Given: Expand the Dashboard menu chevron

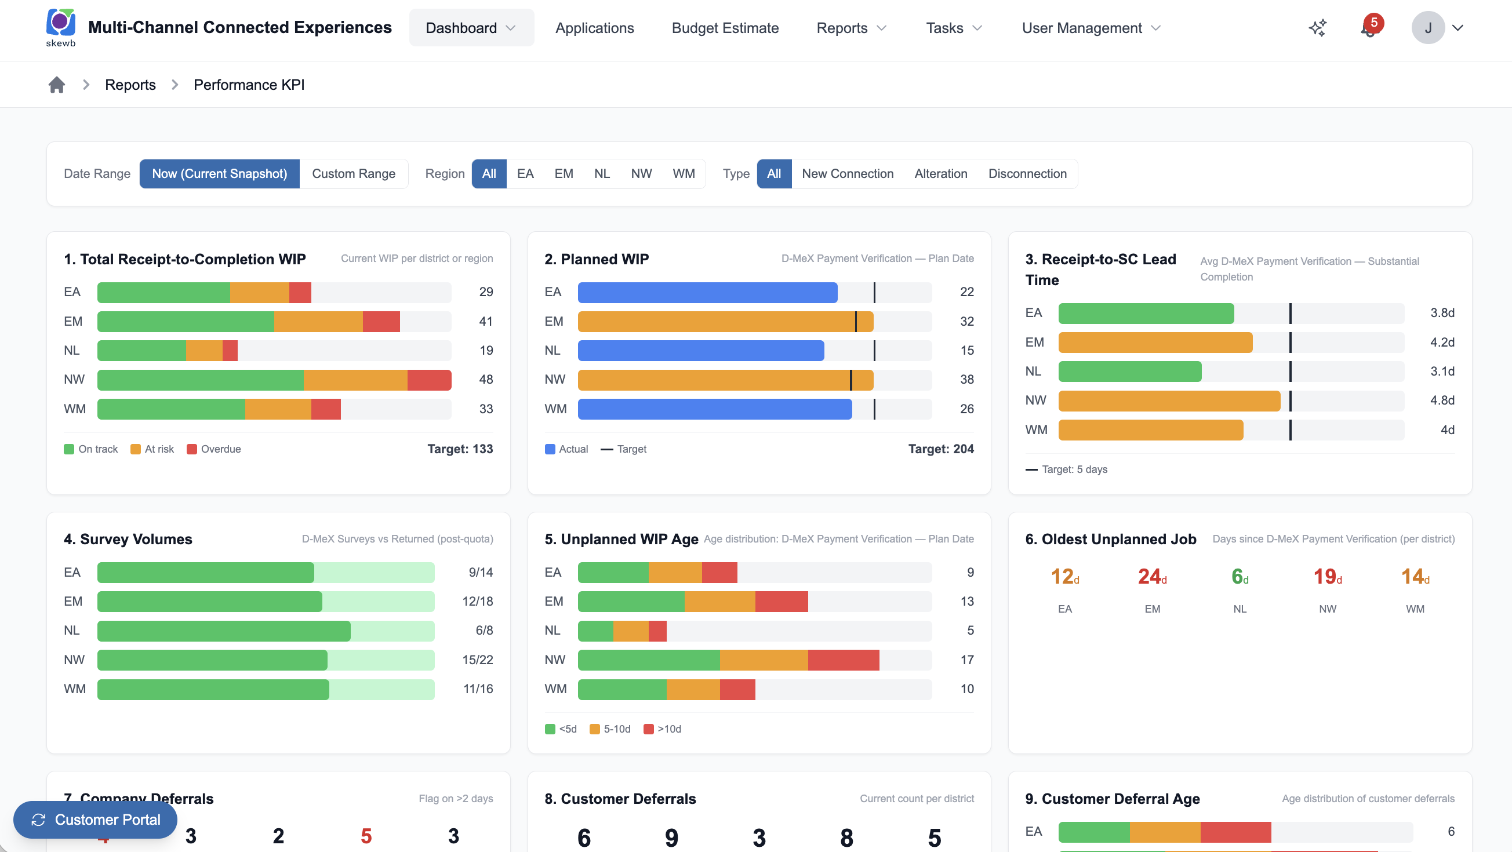Looking at the screenshot, I should coord(511,28).
